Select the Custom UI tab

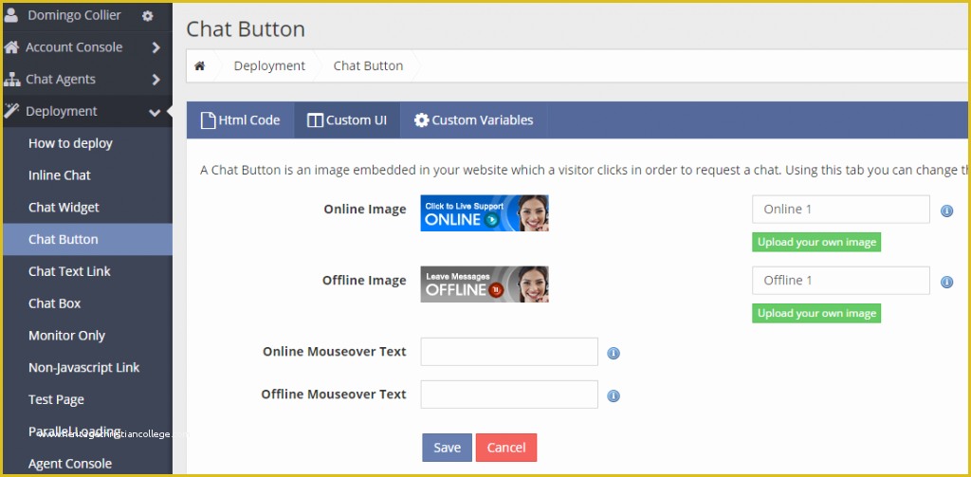coord(347,120)
